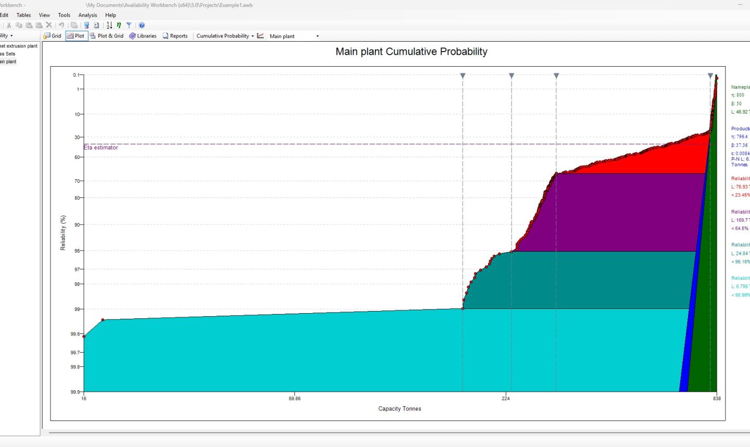Click the Undo toolbar icon

click(61, 25)
